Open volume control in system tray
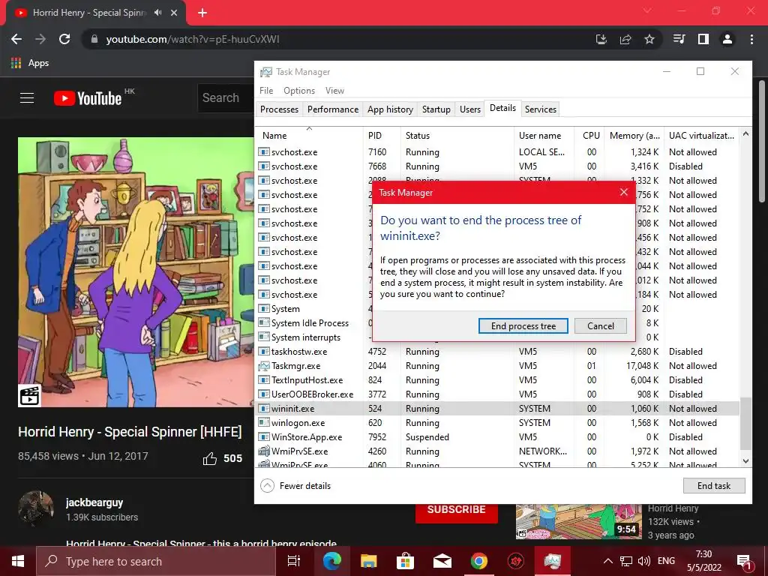The width and height of the screenshot is (768, 576). click(x=644, y=561)
